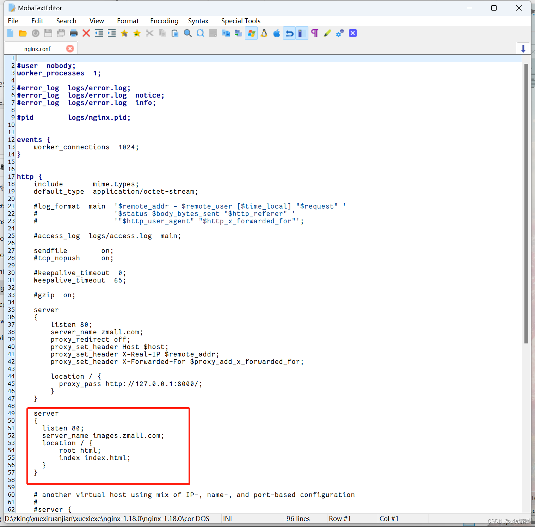
Task: Select Windows line-ending format icon
Action: point(251,33)
